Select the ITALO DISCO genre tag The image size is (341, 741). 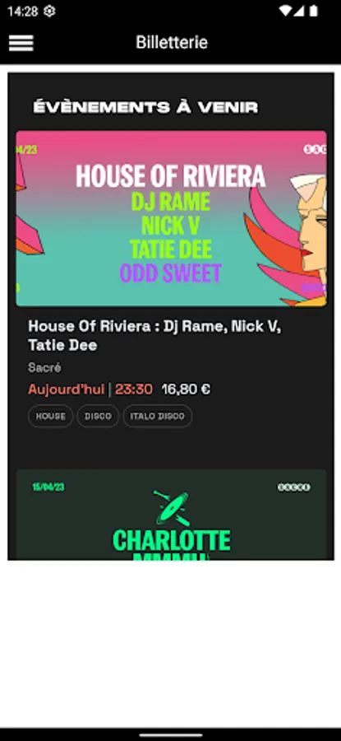[x=158, y=417]
